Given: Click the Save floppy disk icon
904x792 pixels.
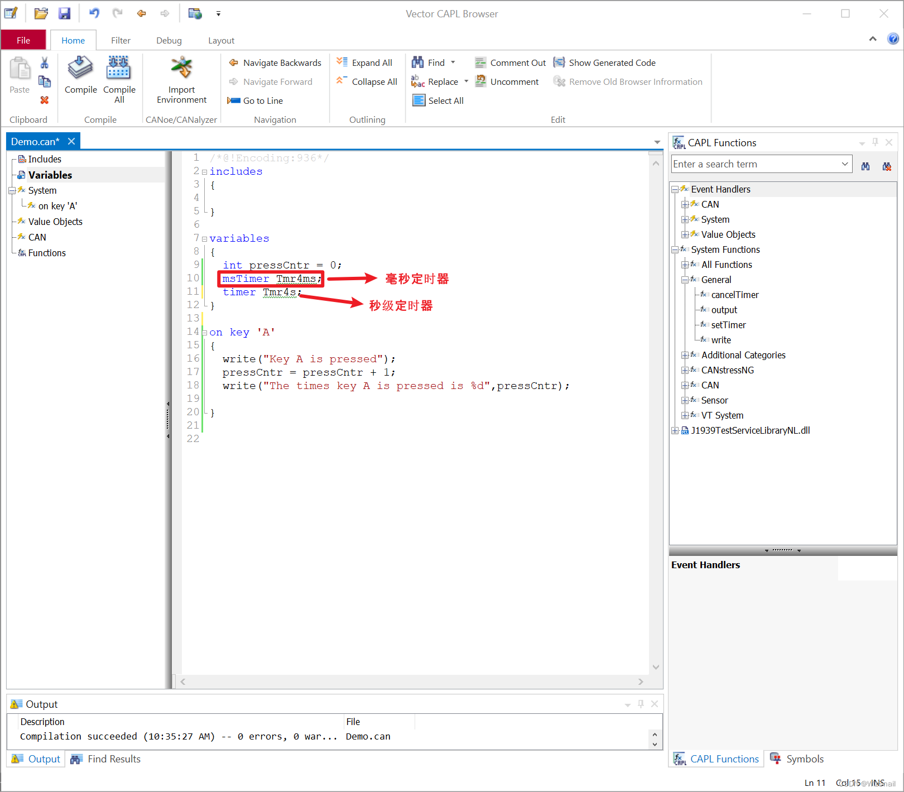Looking at the screenshot, I should point(65,13).
